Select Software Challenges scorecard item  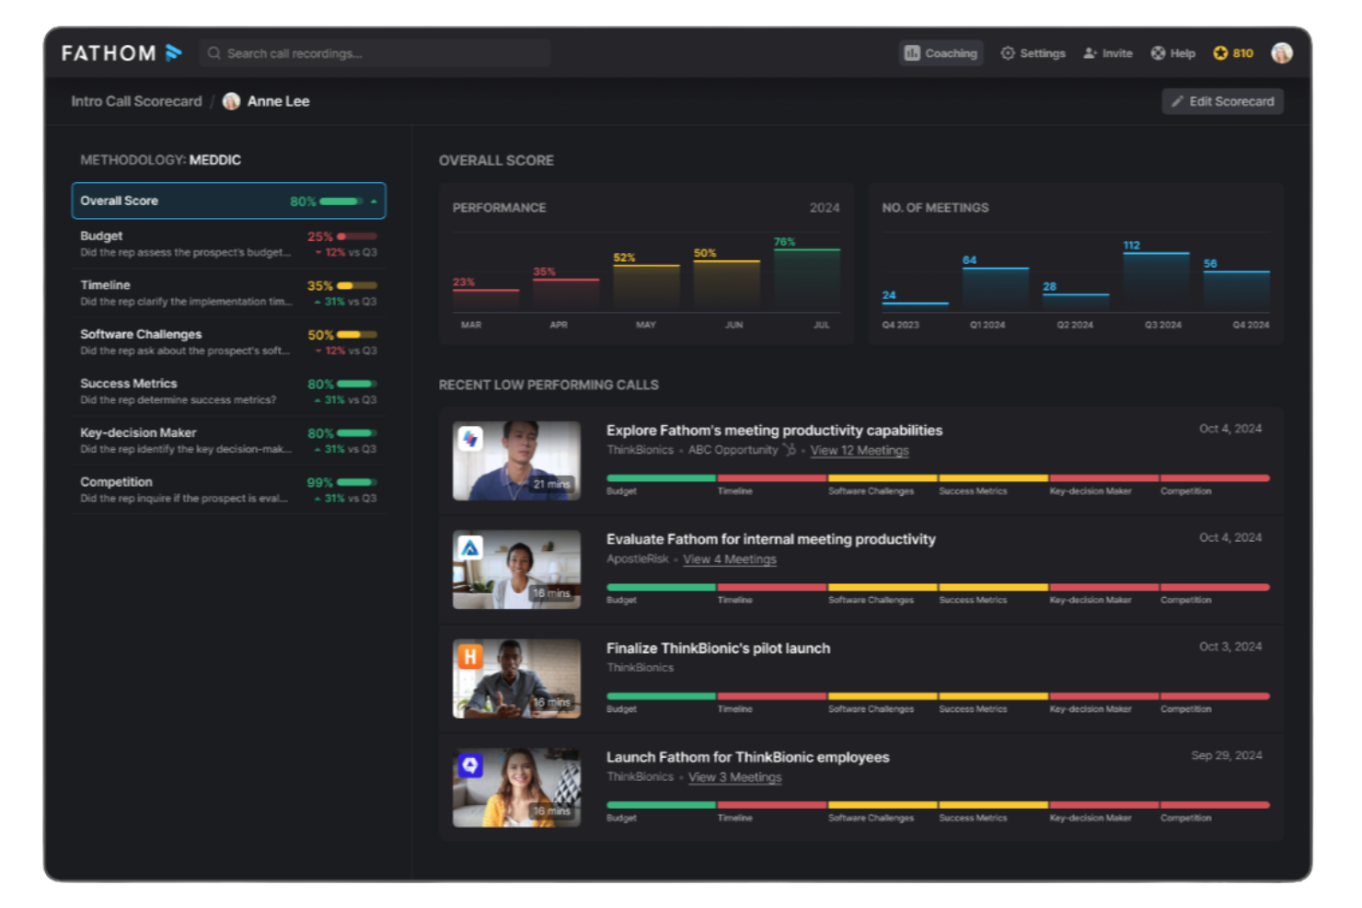(x=229, y=342)
